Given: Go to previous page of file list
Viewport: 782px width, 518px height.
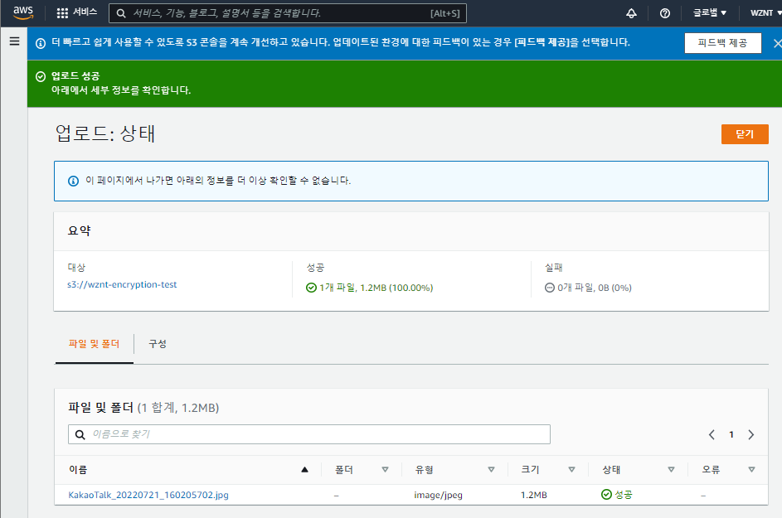Looking at the screenshot, I should coord(712,435).
